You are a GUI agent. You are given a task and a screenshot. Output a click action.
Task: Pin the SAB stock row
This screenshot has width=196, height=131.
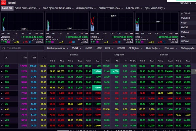[x=2, y=65]
